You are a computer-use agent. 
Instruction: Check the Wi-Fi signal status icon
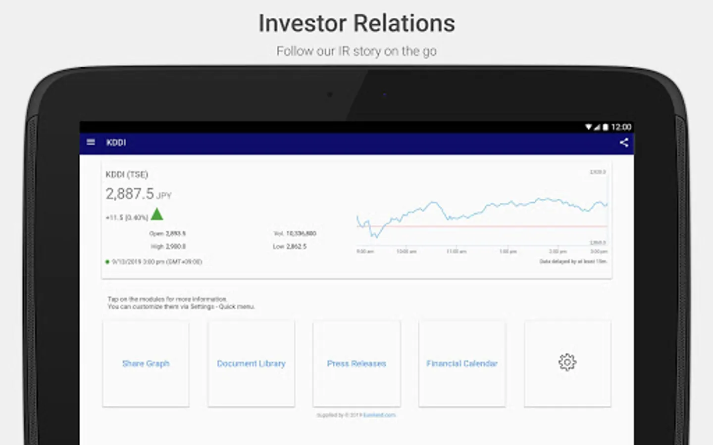tap(588, 127)
